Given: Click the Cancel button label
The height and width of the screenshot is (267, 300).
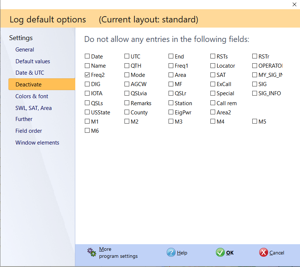Looking at the screenshot, I should pos(276,253).
